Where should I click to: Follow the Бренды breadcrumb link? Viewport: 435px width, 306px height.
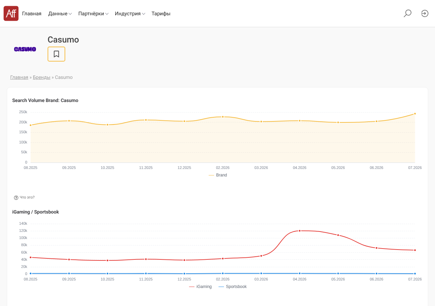coord(41,77)
